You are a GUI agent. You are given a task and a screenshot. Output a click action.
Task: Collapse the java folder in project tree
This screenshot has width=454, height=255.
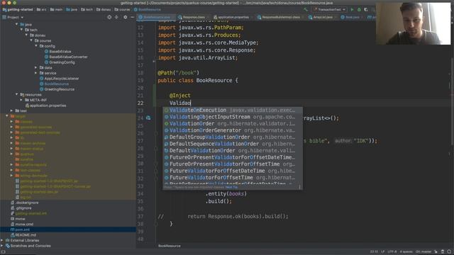coord(17,24)
